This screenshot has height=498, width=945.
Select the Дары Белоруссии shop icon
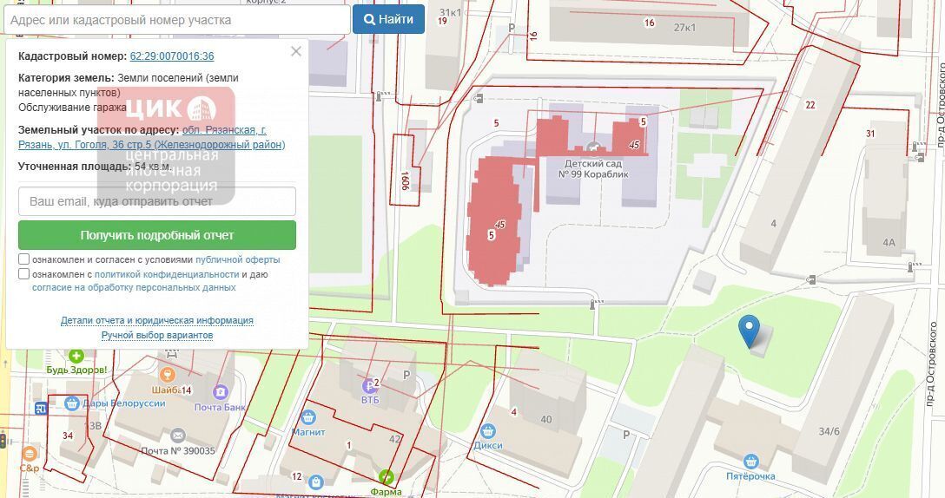[73, 403]
